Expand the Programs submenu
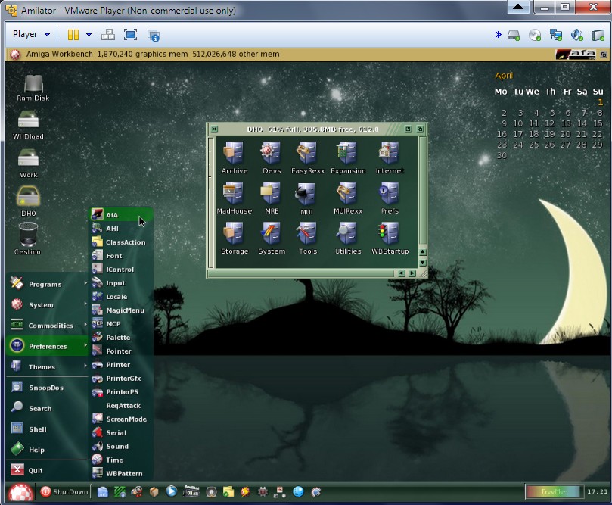 click(x=45, y=284)
